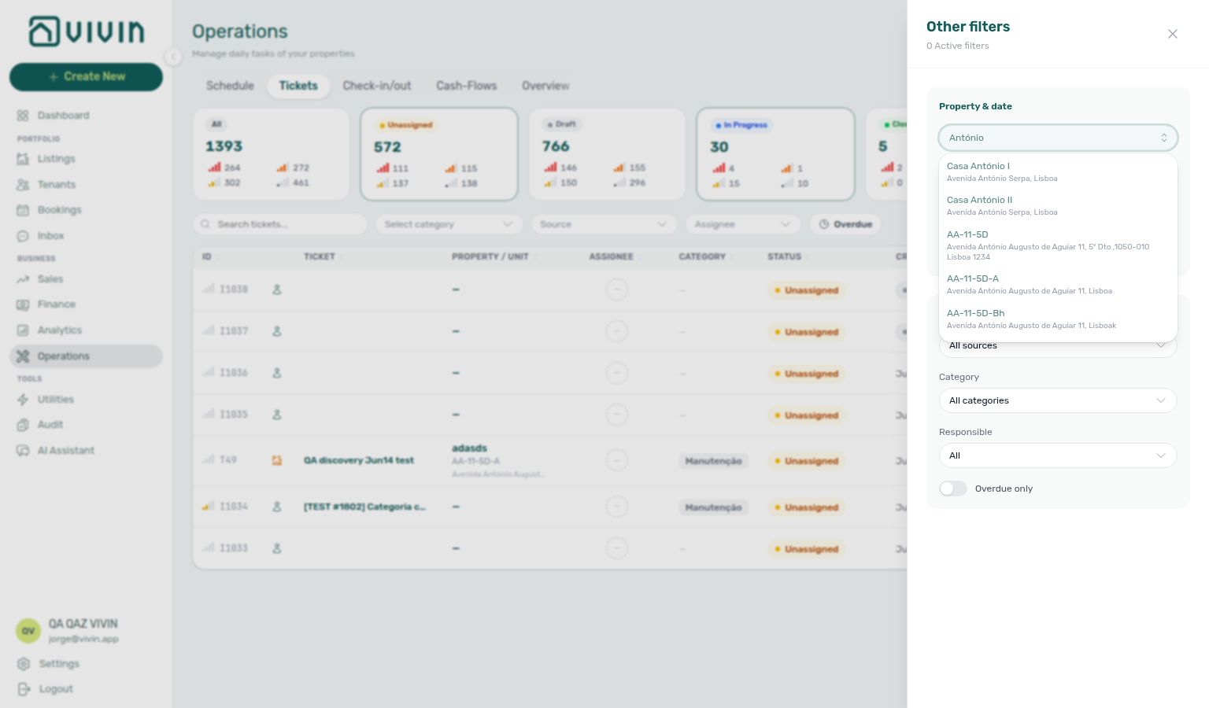Viewport: 1209px width, 708px height.
Task: Enable the Overdue only switch
Action: (x=952, y=489)
